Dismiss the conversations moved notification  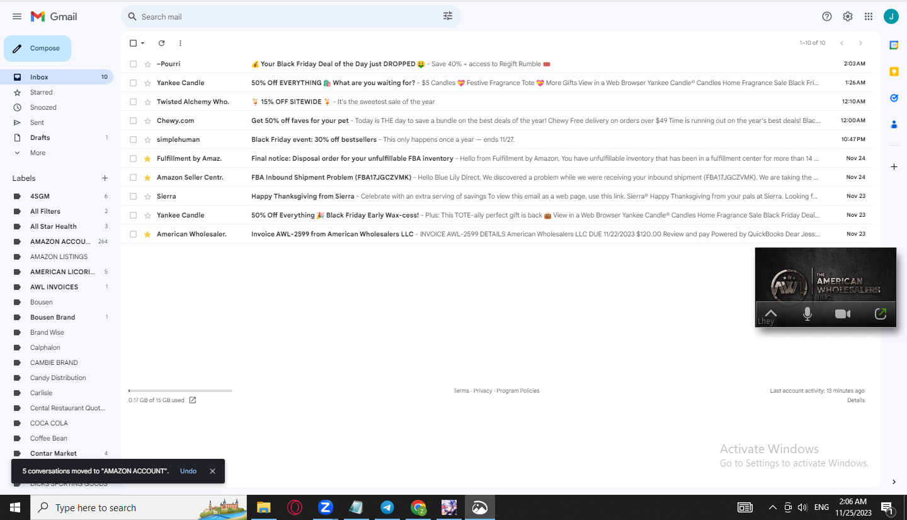click(212, 471)
